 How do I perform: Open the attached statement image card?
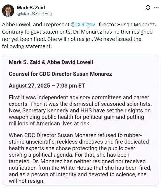point(81,119)
